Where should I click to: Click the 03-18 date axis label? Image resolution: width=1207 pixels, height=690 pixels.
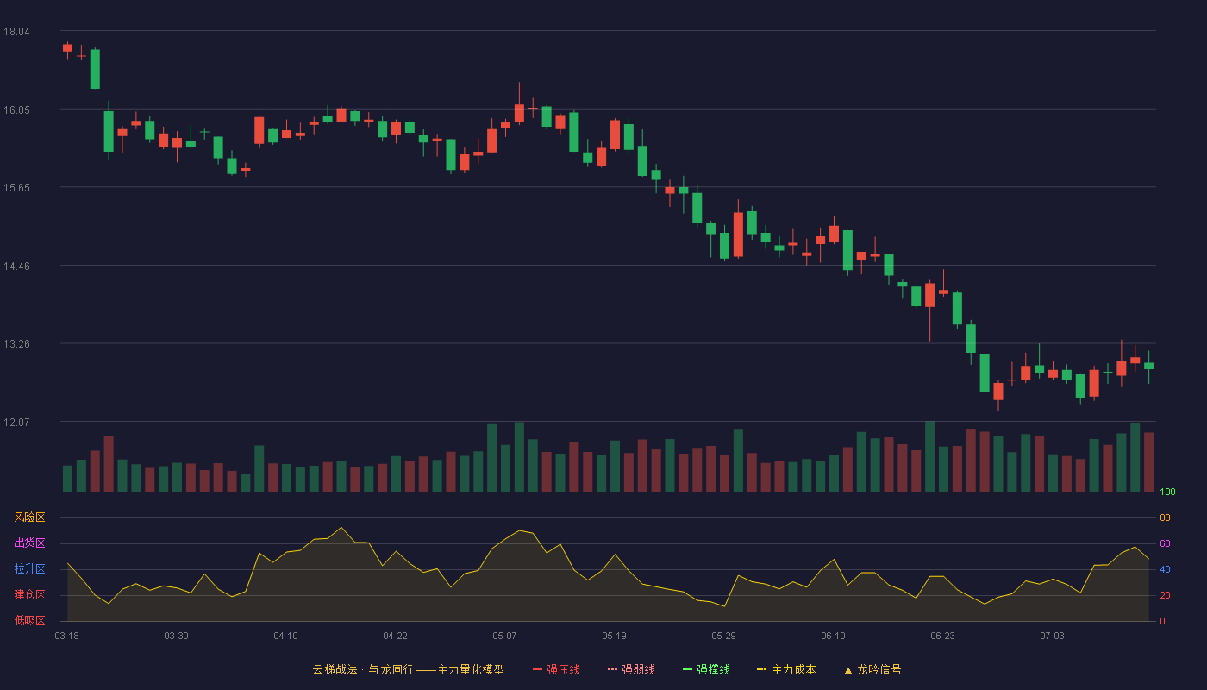tap(67, 636)
